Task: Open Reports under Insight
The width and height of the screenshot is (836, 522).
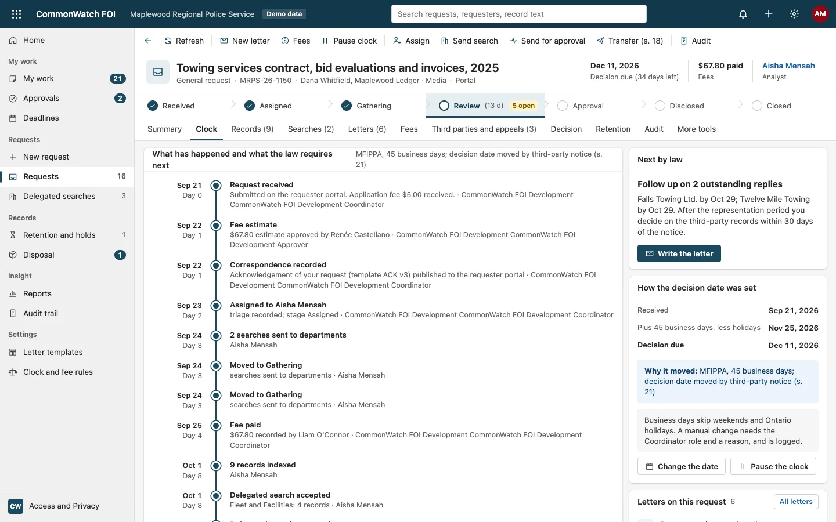Action: 67,293
